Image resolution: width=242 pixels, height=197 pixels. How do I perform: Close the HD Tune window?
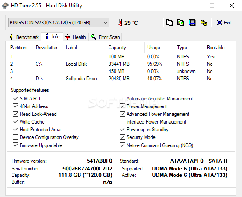(x=232, y=6)
